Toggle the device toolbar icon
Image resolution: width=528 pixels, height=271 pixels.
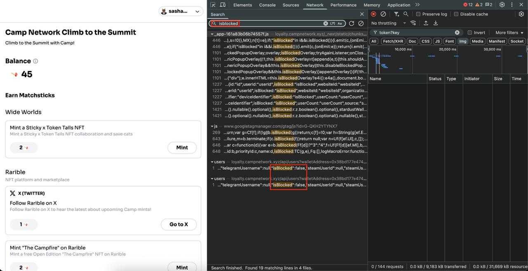(x=223, y=5)
